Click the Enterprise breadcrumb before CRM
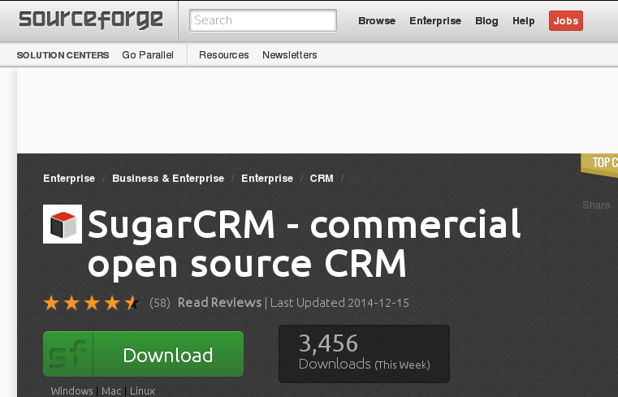This screenshot has width=618, height=397. click(x=267, y=179)
